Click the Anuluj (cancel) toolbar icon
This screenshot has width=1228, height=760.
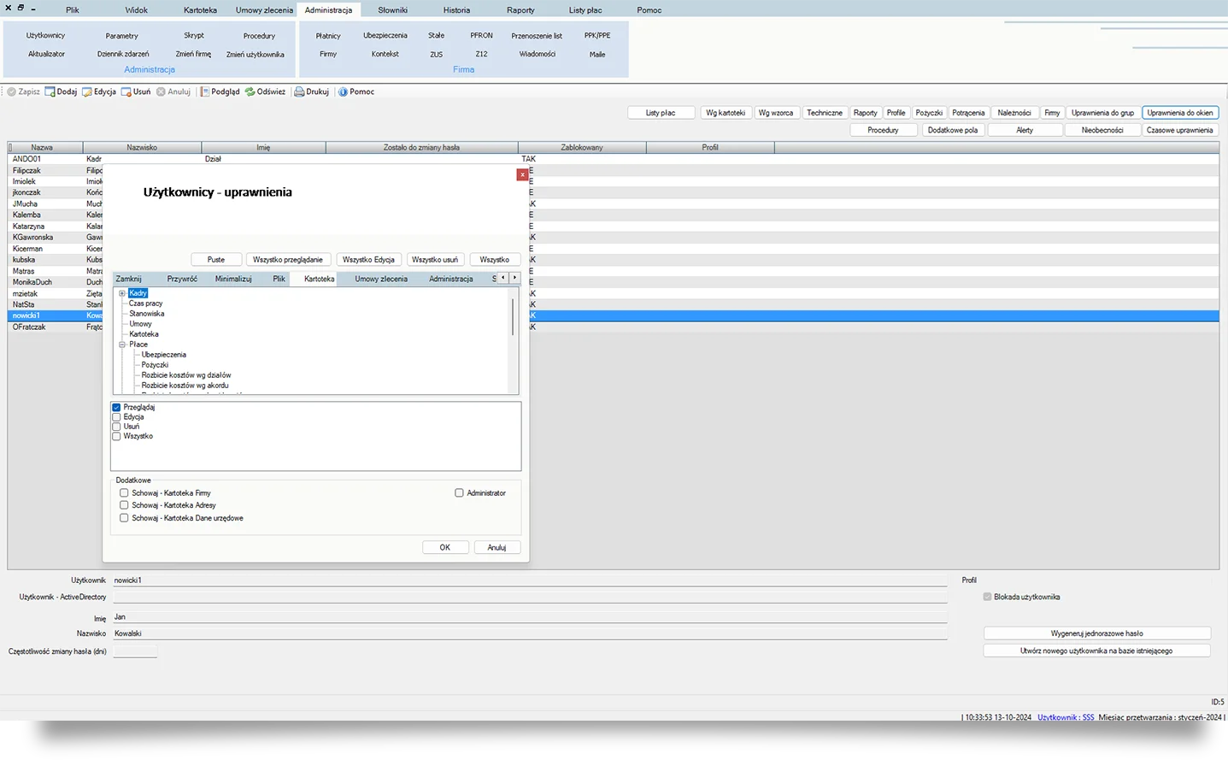click(x=161, y=91)
